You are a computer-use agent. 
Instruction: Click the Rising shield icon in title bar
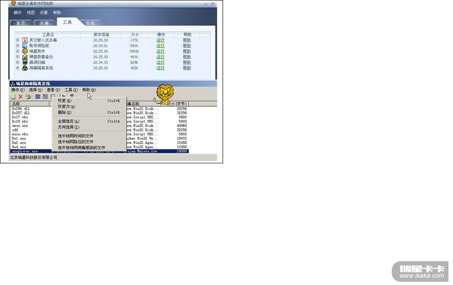click(13, 4)
